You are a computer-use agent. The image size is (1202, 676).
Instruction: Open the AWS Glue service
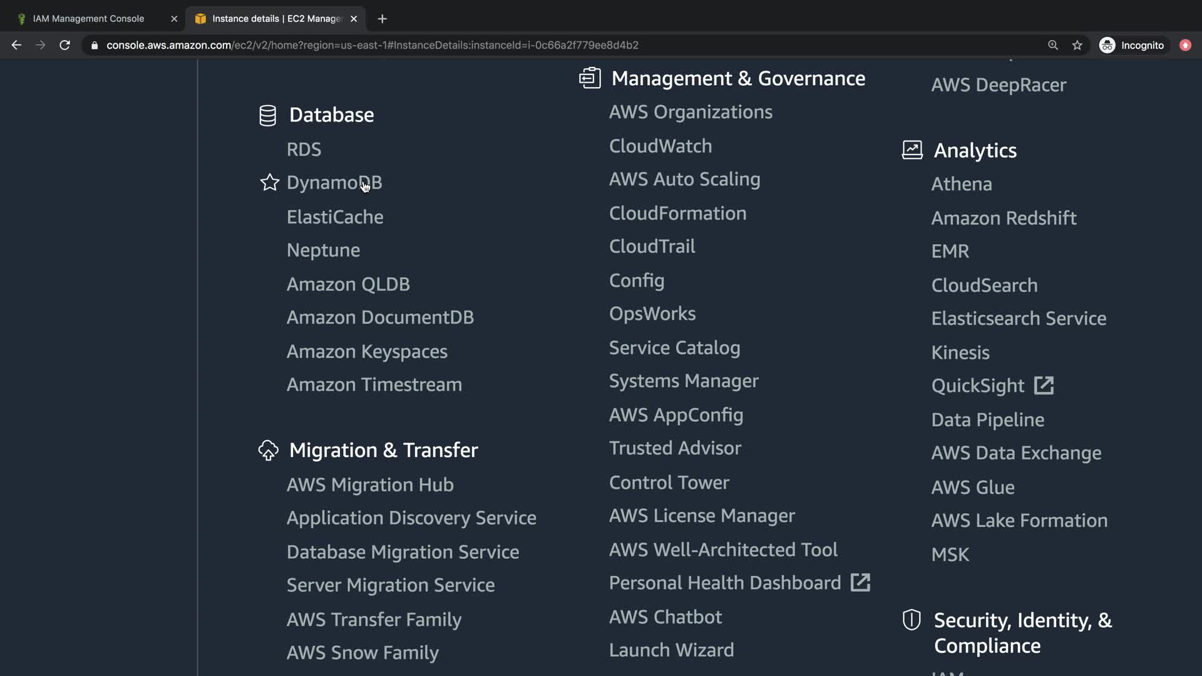(x=972, y=487)
